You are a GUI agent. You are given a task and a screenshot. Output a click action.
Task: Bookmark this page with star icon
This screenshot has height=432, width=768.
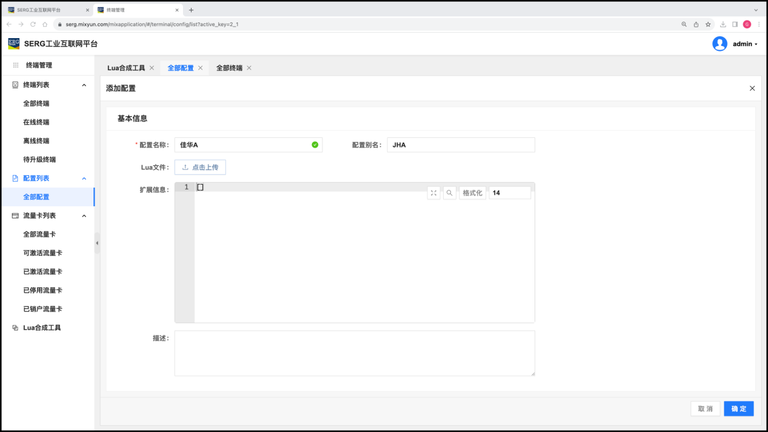[708, 24]
